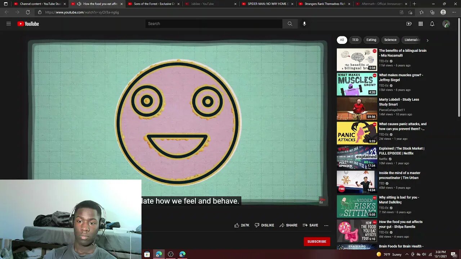Select the TED filter chip
Screen dimensions: 461x259
(x=355, y=40)
